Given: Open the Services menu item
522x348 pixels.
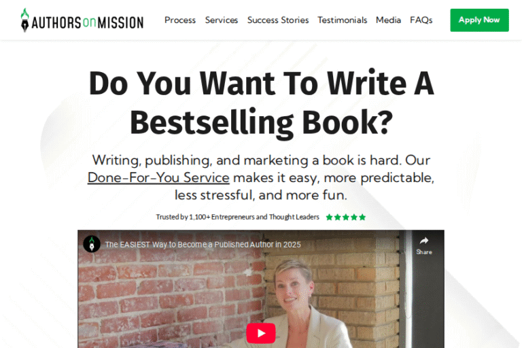Looking at the screenshot, I should [222, 20].
